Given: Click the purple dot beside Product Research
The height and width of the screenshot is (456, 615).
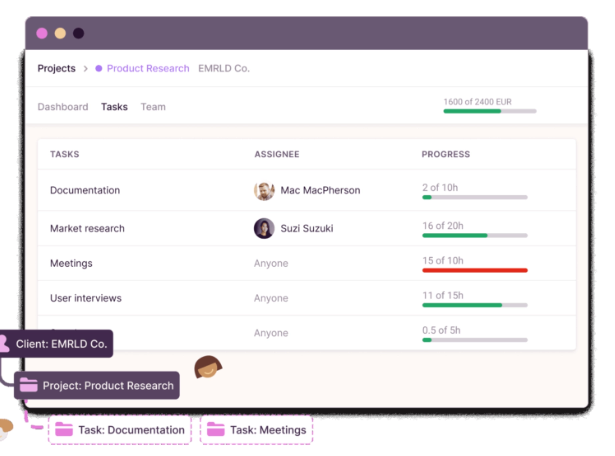Looking at the screenshot, I should pos(99,68).
